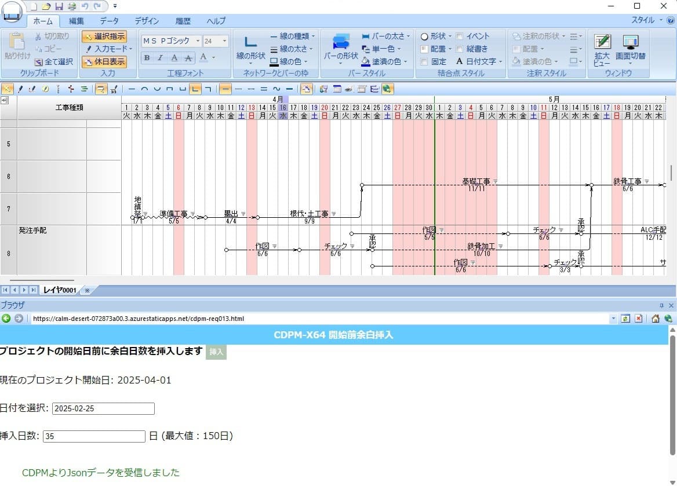Select the wavy line style tool
The height and width of the screenshot is (486, 677).
tap(276, 89)
